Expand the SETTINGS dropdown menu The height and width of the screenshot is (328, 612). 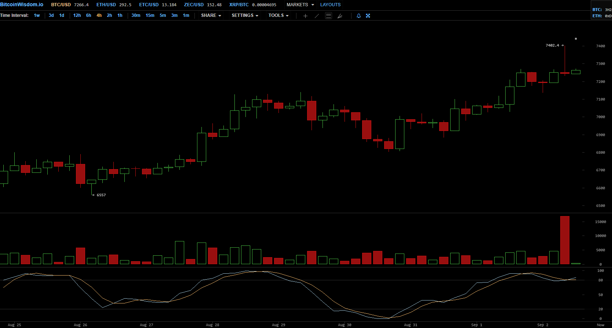[x=245, y=15]
